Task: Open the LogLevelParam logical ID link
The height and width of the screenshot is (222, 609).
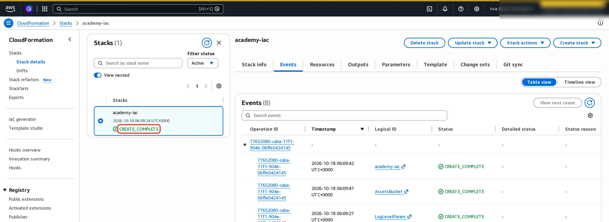Action: click(390, 217)
